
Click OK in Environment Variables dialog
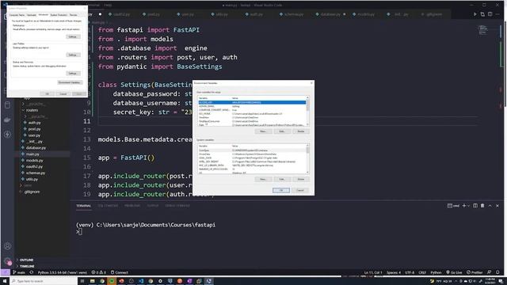tap(281, 190)
